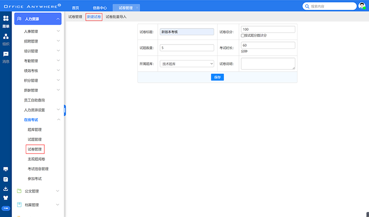Collapse the 人力资源 section
369x217 pixels.
pyautogui.click(x=58, y=19)
